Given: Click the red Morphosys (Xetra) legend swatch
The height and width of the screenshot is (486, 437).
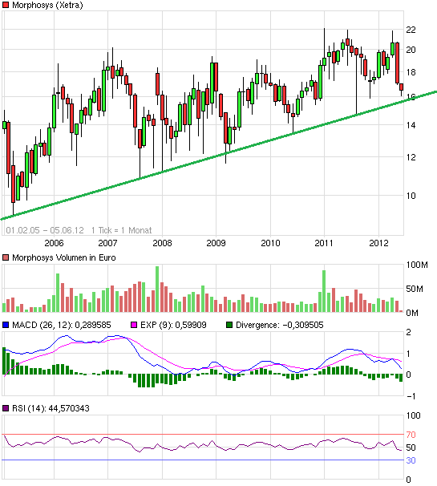Looking at the screenshot, I should click(6, 5).
